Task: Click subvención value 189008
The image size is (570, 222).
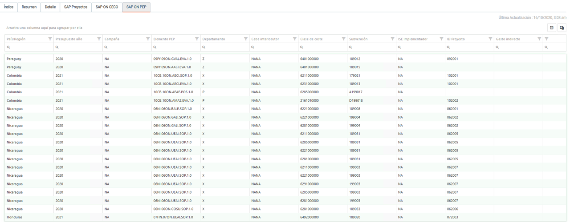Action: [372, 109]
